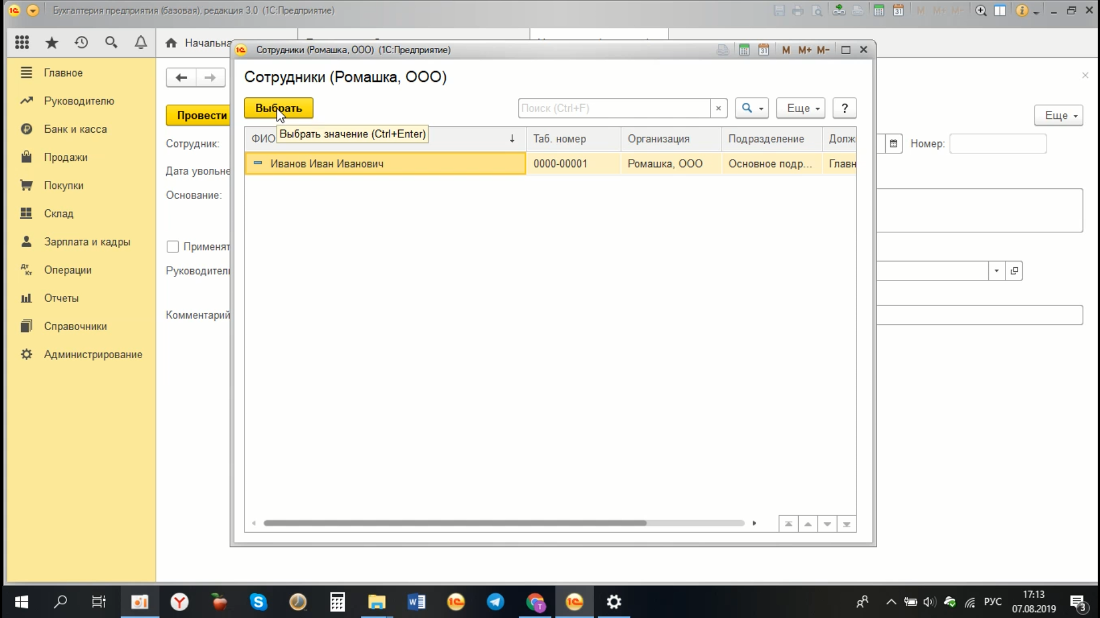Image resolution: width=1100 pixels, height=618 pixels.
Task: Open calculator icon in main window toolbar
Action: click(879, 10)
